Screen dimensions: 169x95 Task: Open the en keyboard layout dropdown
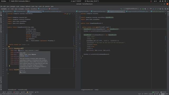pos(155,1)
